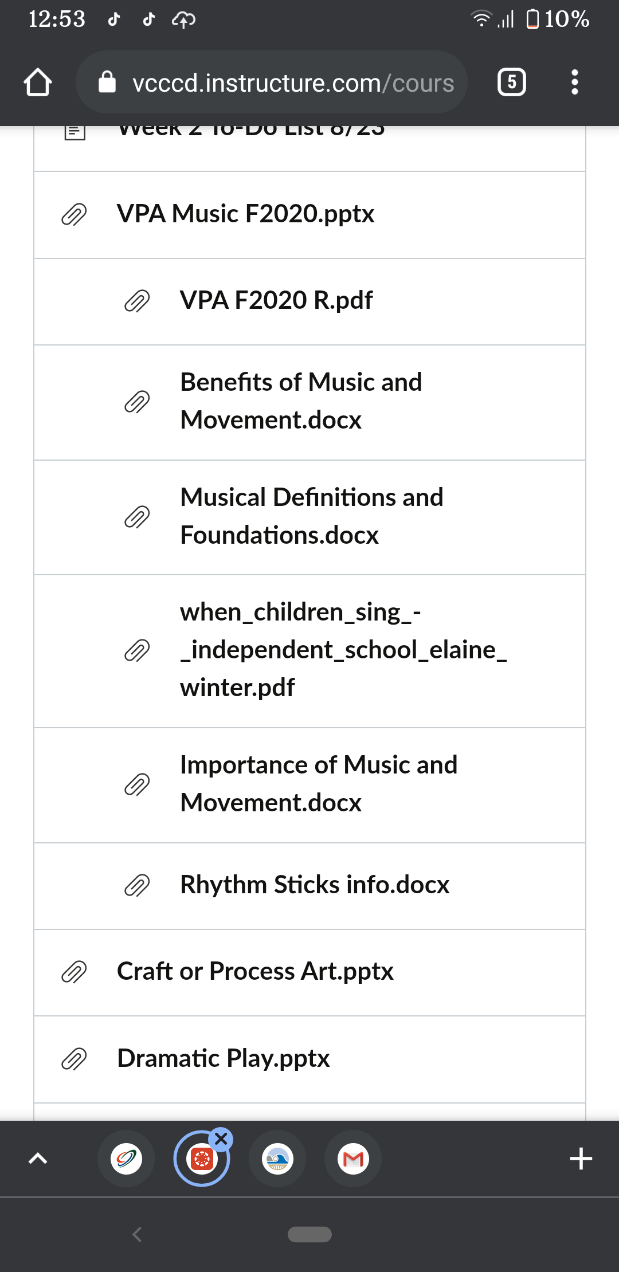Switch to the third tab with the wave logo
This screenshot has width=619, height=1272.
coord(277,1159)
